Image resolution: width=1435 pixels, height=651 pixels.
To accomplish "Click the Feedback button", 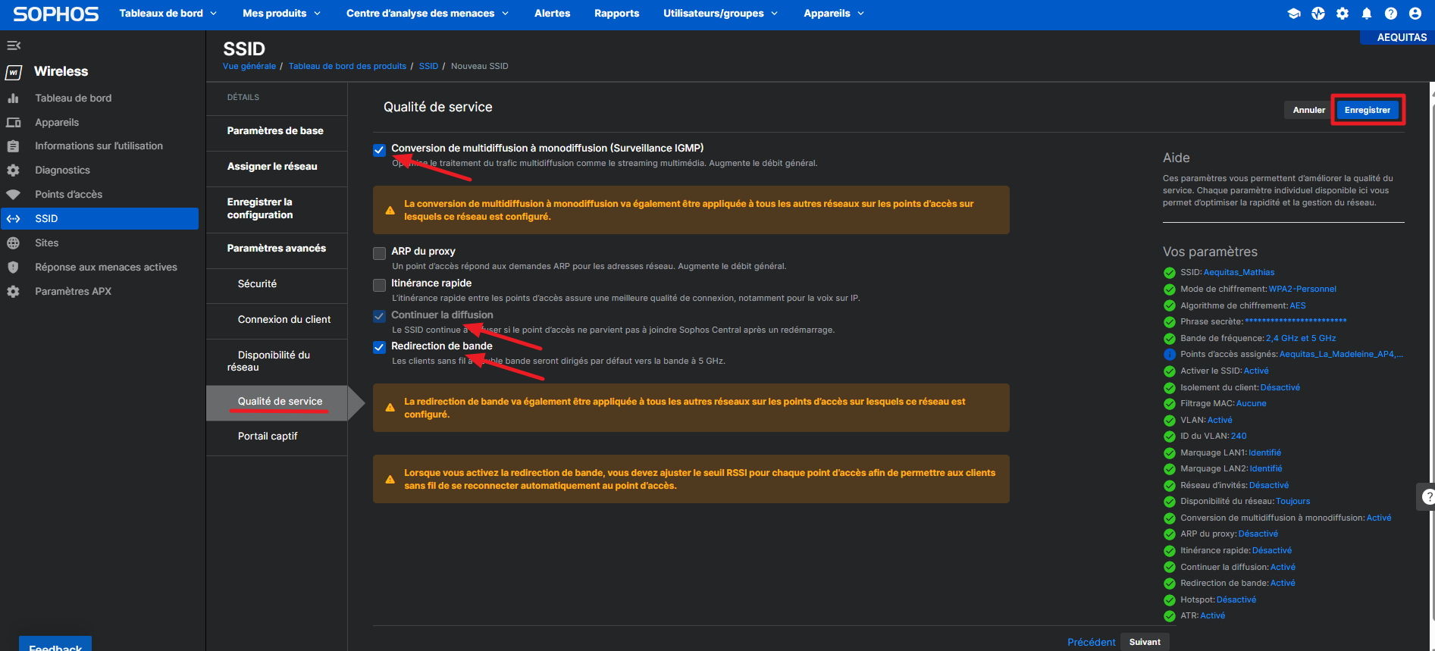I will coord(55,644).
